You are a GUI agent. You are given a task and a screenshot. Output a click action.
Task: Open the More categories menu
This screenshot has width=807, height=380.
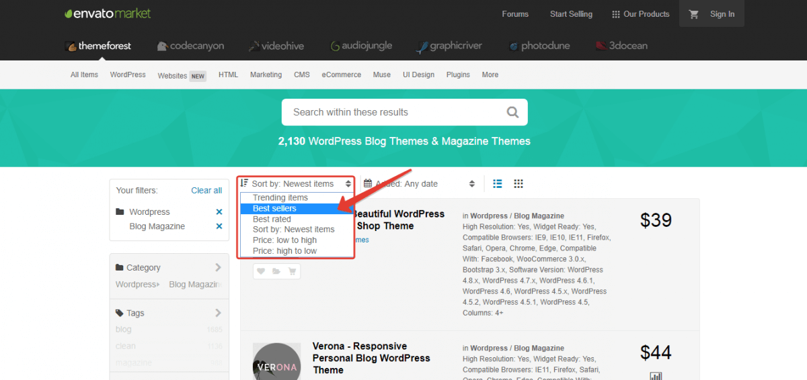[x=490, y=75]
